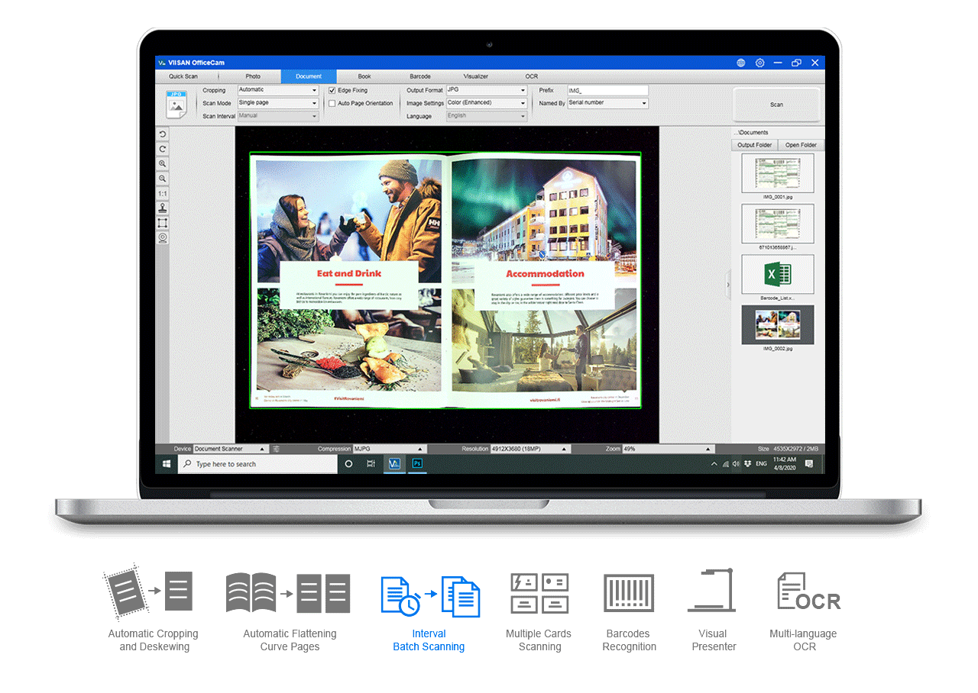Select the IMG_0001.jpg thumbnail
The image size is (978, 693).
coord(778,173)
